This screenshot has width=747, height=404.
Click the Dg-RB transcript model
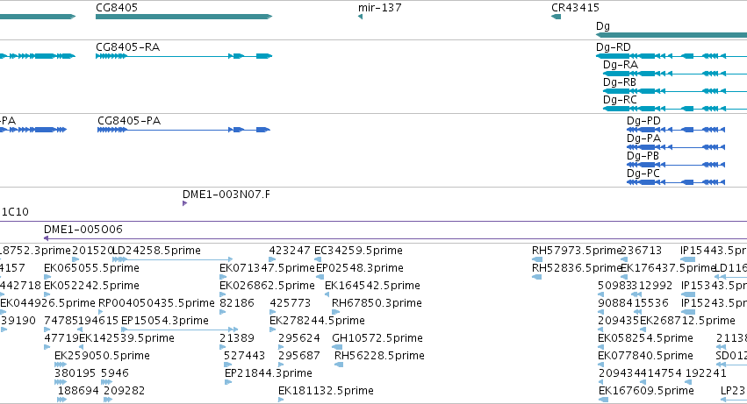pyautogui.click(x=675, y=91)
